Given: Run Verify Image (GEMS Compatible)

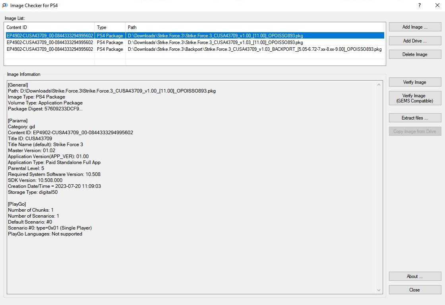Looking at the screenshot, I should point(415,98).
